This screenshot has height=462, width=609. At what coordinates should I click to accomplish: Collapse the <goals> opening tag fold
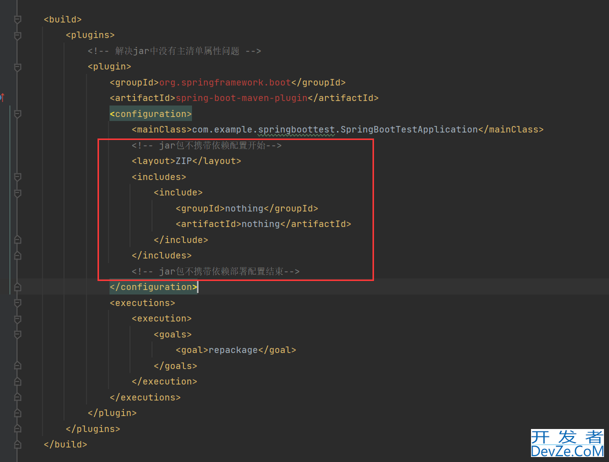pyautogui.click(x=17, y=334)
